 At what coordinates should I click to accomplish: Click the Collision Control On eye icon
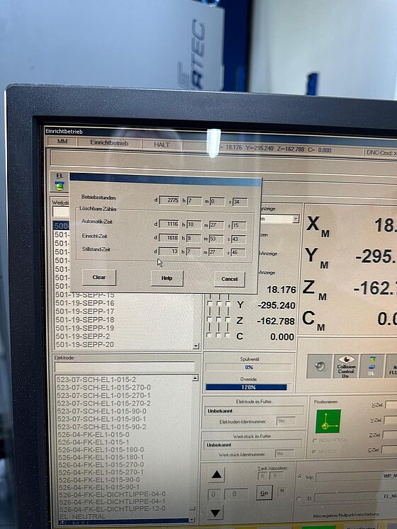coord(346,366)
